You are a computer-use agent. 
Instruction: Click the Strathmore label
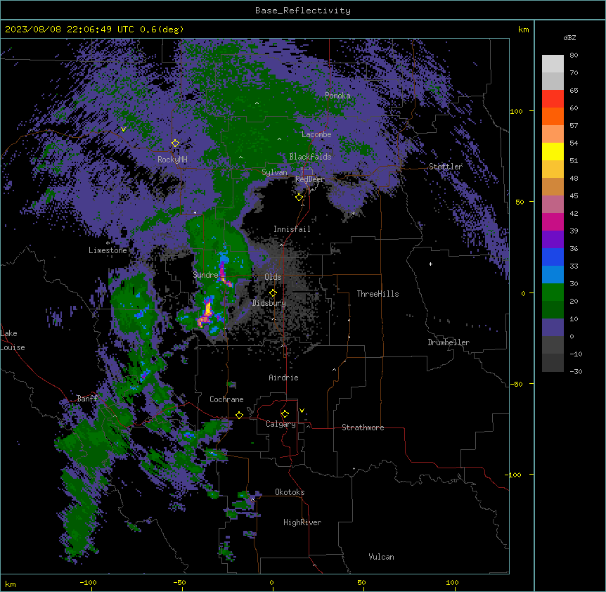[x=363, y=427]
